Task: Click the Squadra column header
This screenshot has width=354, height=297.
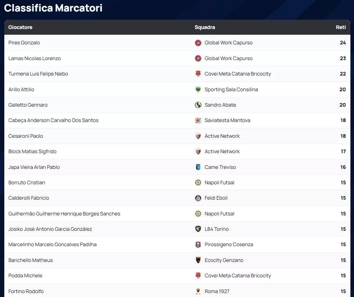Action: coord(205,27)
